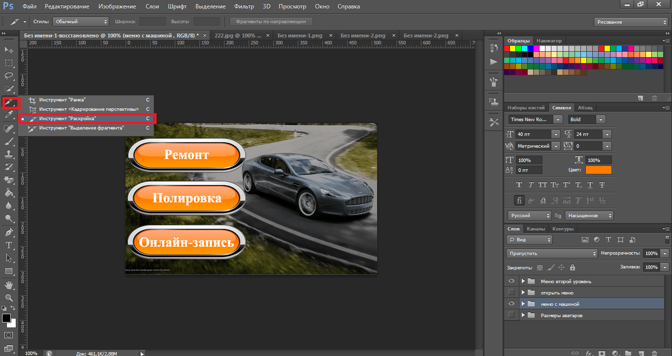The height and width of the screenshot is (356, 672).
Task: Select the Lasso tool in the toolbar
Action: tap(9, 76)
